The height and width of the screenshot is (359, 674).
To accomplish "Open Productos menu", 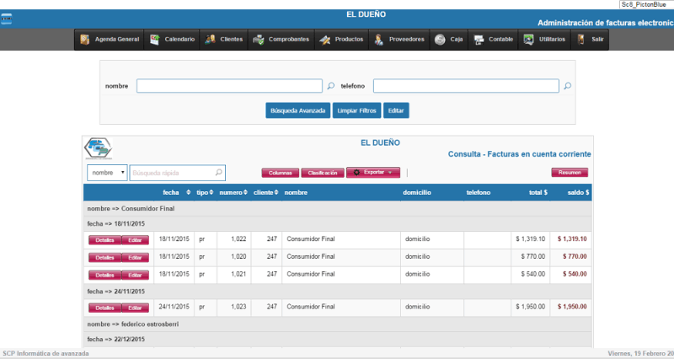I will (x=342, y=40).
